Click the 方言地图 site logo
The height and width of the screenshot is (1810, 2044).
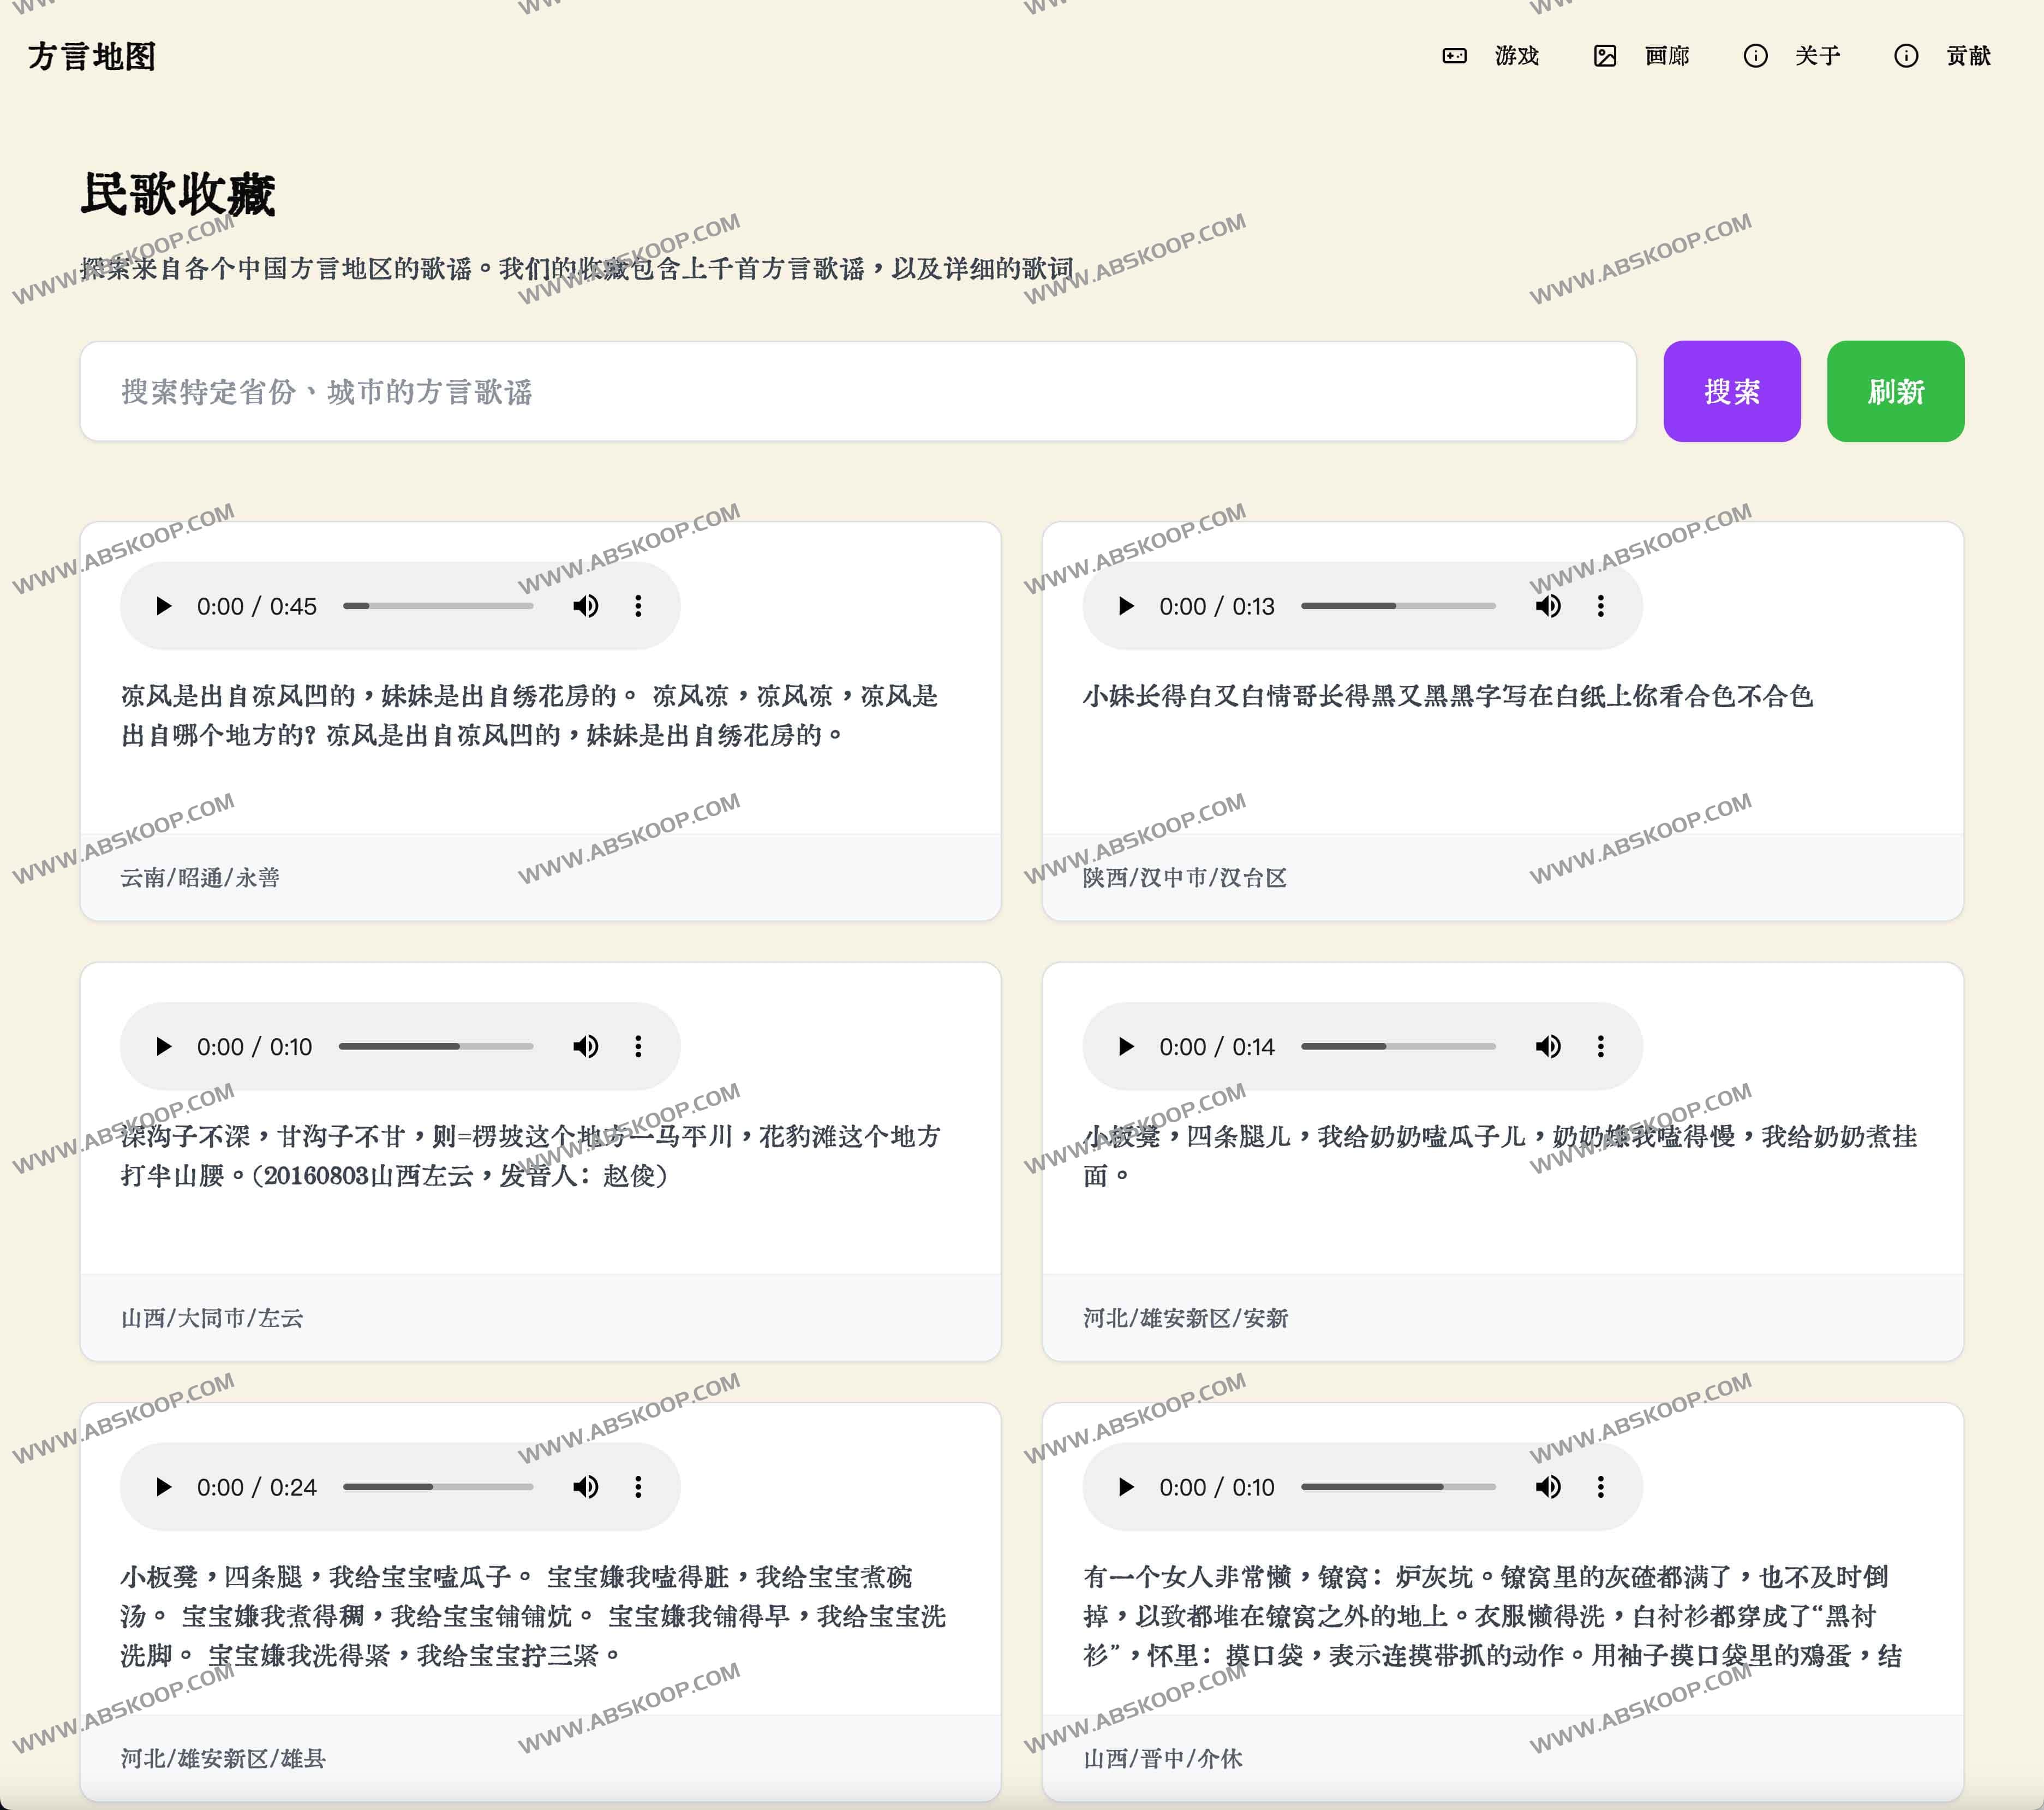92,56
